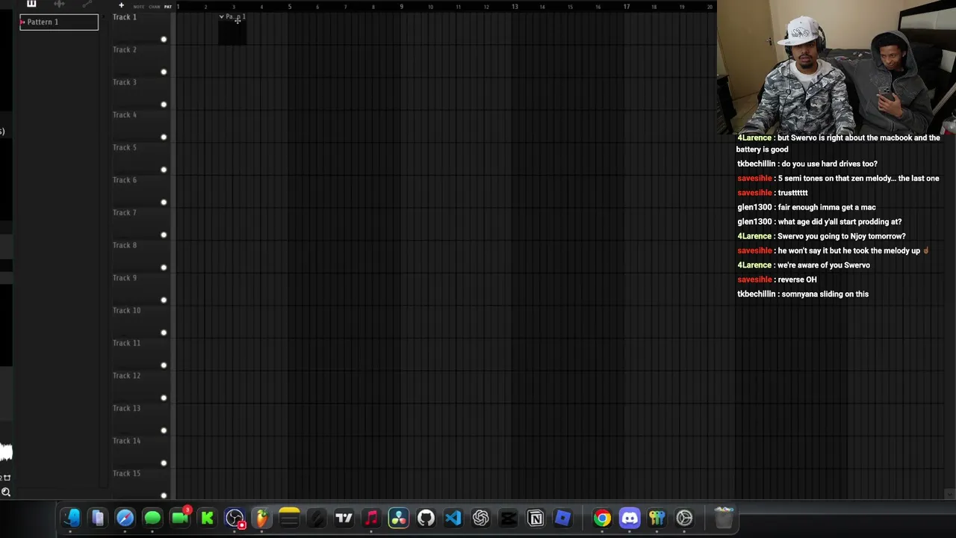Select the automation clip filter icon
Viewport: 956px width, 538px height.
pyautogui.click(x=87, y=4)
